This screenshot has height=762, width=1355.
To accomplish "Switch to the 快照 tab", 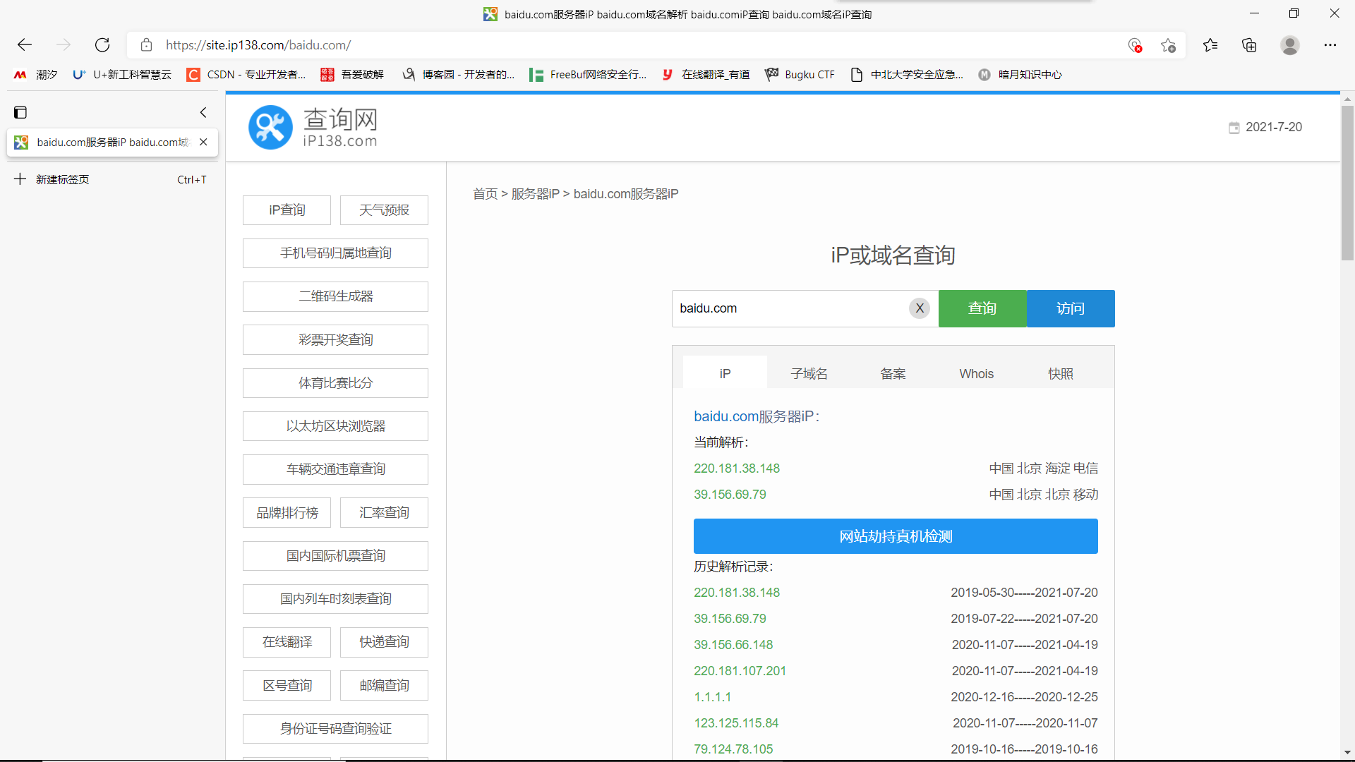I will [x=1061, y=373].
